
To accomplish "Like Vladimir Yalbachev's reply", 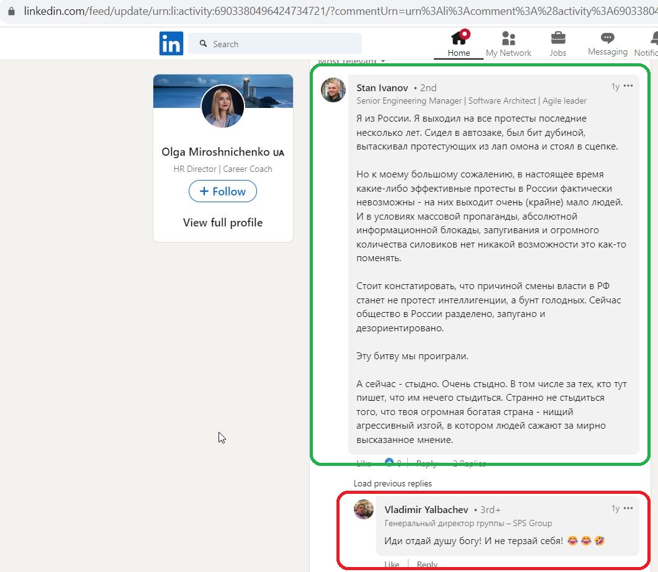I will 392,565.
